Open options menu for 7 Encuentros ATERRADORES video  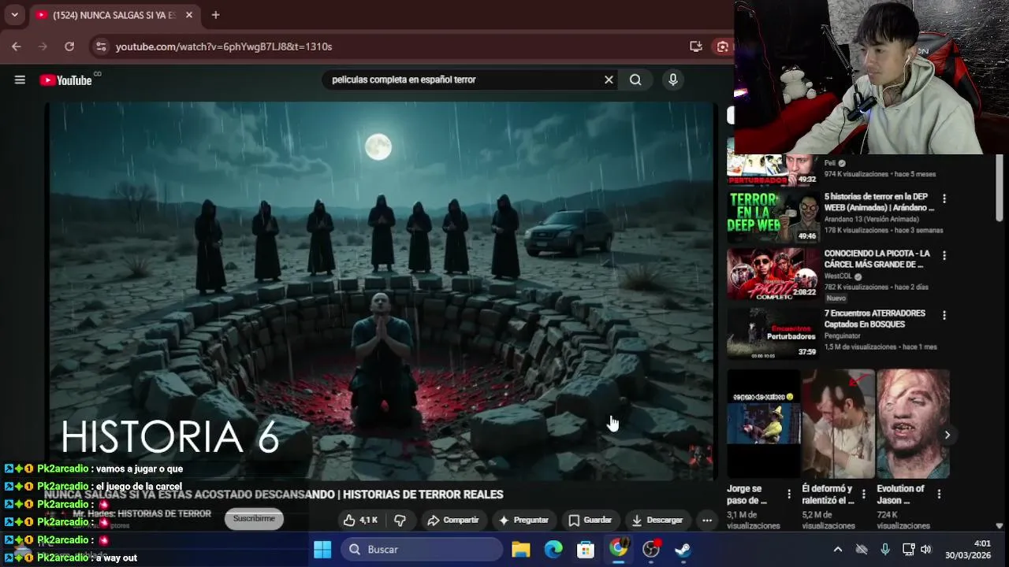(944, 315)
